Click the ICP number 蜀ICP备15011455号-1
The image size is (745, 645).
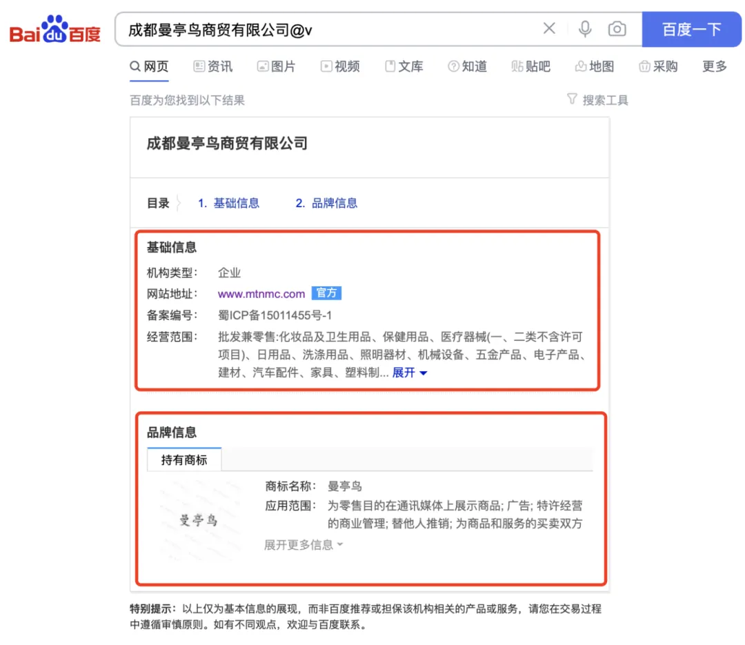point(275,316)
